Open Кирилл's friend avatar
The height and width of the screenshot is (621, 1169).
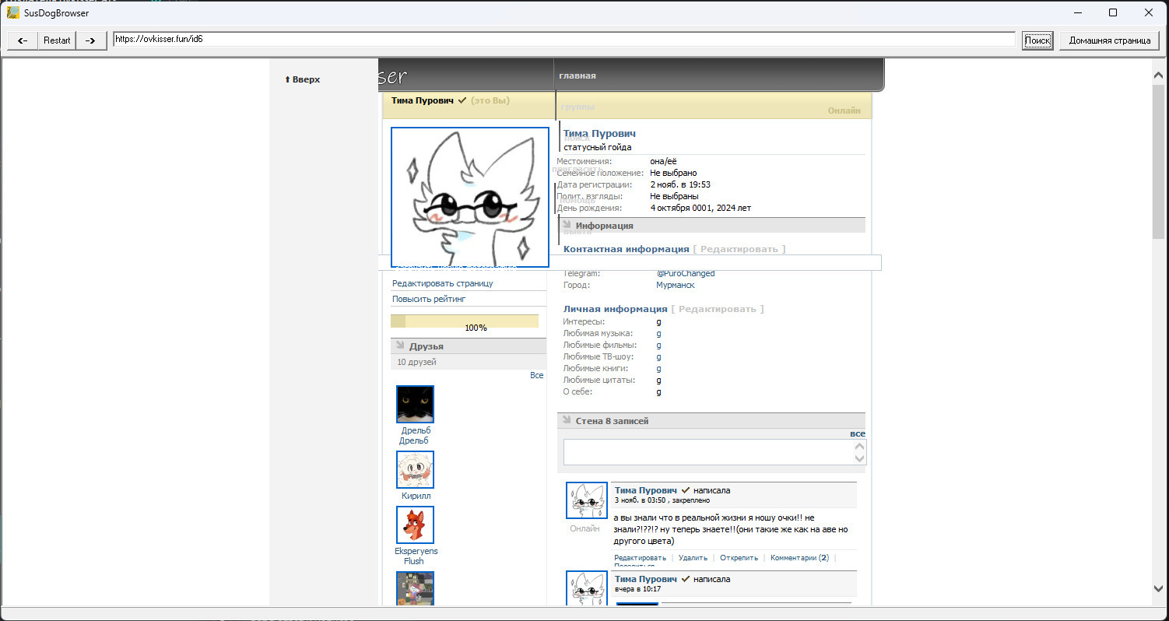click(415, 469)
